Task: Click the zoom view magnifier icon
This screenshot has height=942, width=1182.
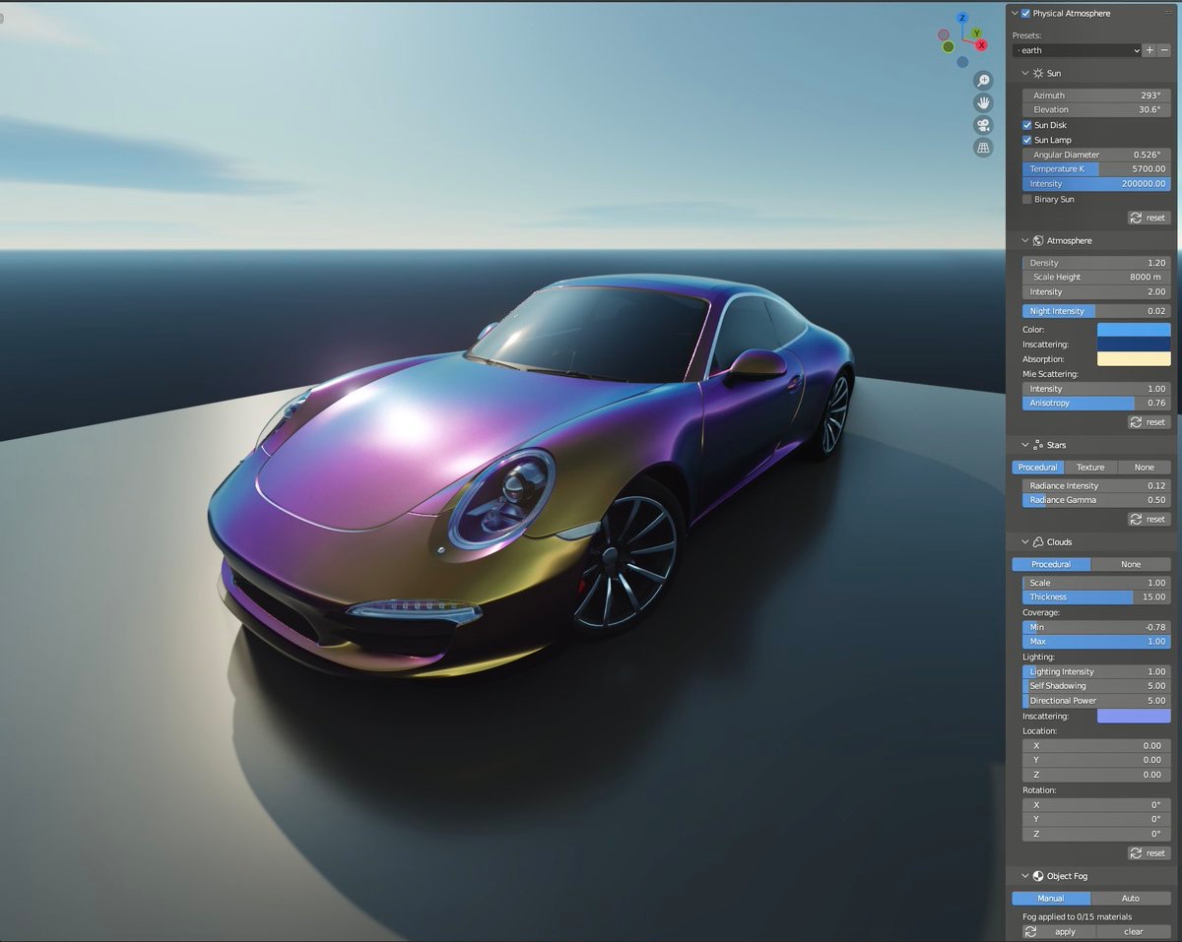Action: 982,81
